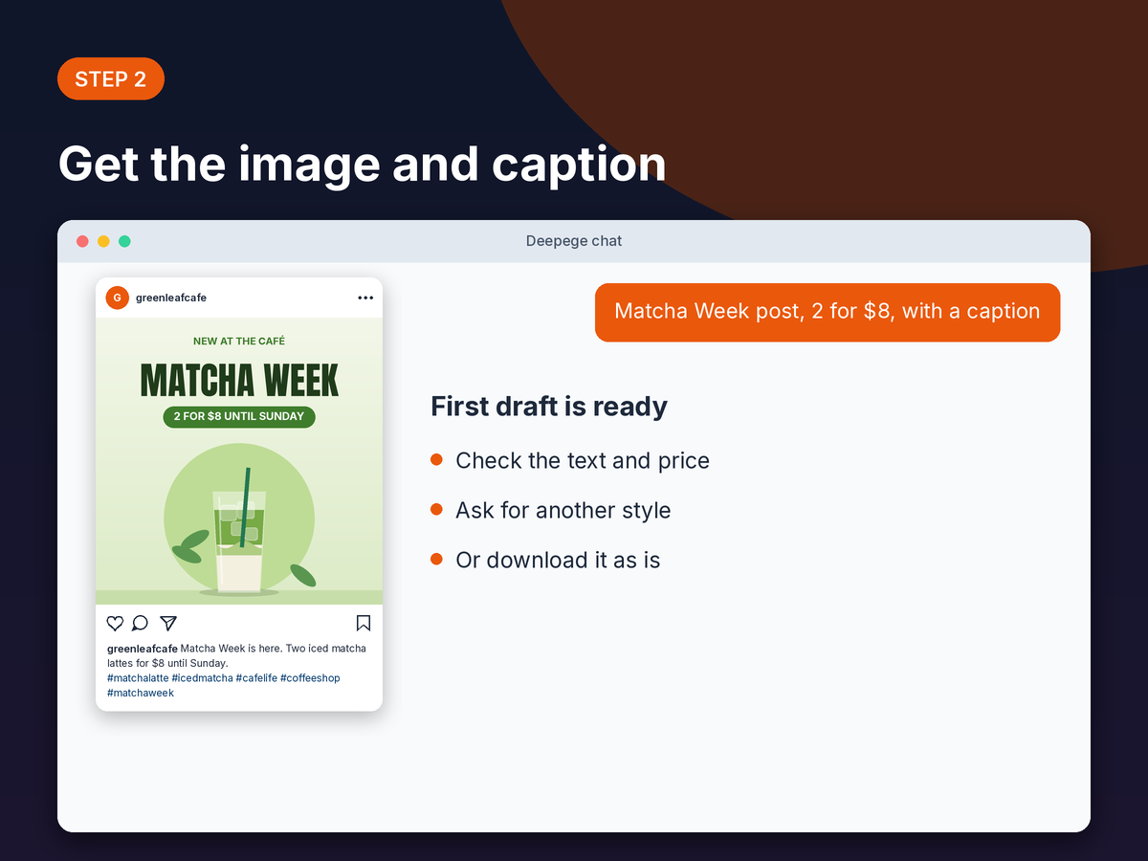Click the greenleafcafe username in post header
Screen dimensions: 1148x861
171,298
